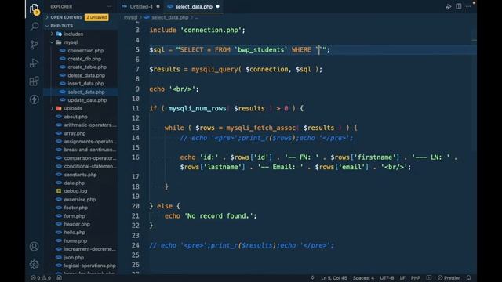Split the editor with the split icon
Image resolution: width=502 pixels, height=282 pixels.
point(458,6)
